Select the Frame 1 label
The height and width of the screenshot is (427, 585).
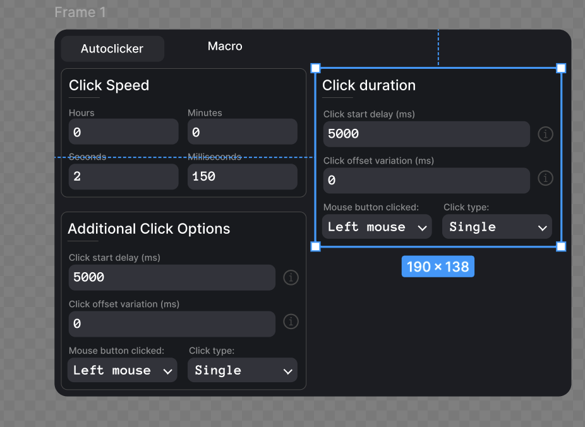[x=80, y=12]
